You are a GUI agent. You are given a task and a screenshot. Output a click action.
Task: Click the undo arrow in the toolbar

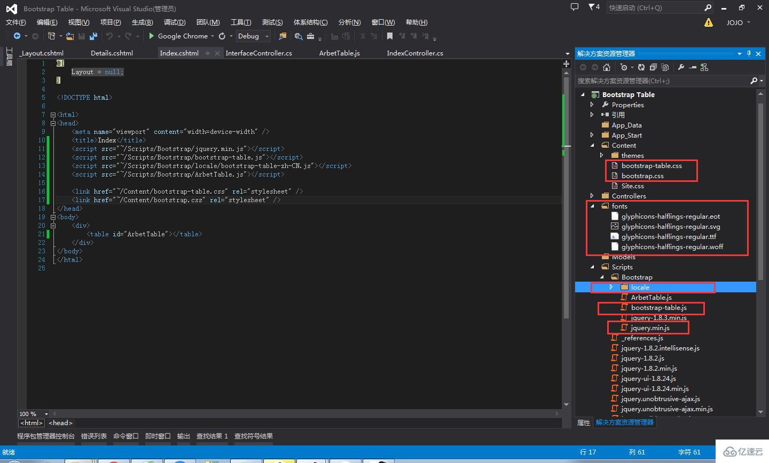pos(109,36)
